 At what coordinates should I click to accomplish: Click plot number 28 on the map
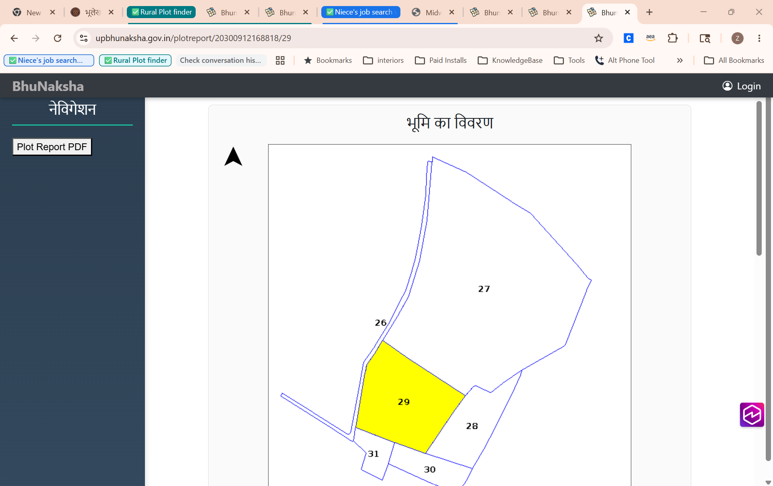point(472,426)
